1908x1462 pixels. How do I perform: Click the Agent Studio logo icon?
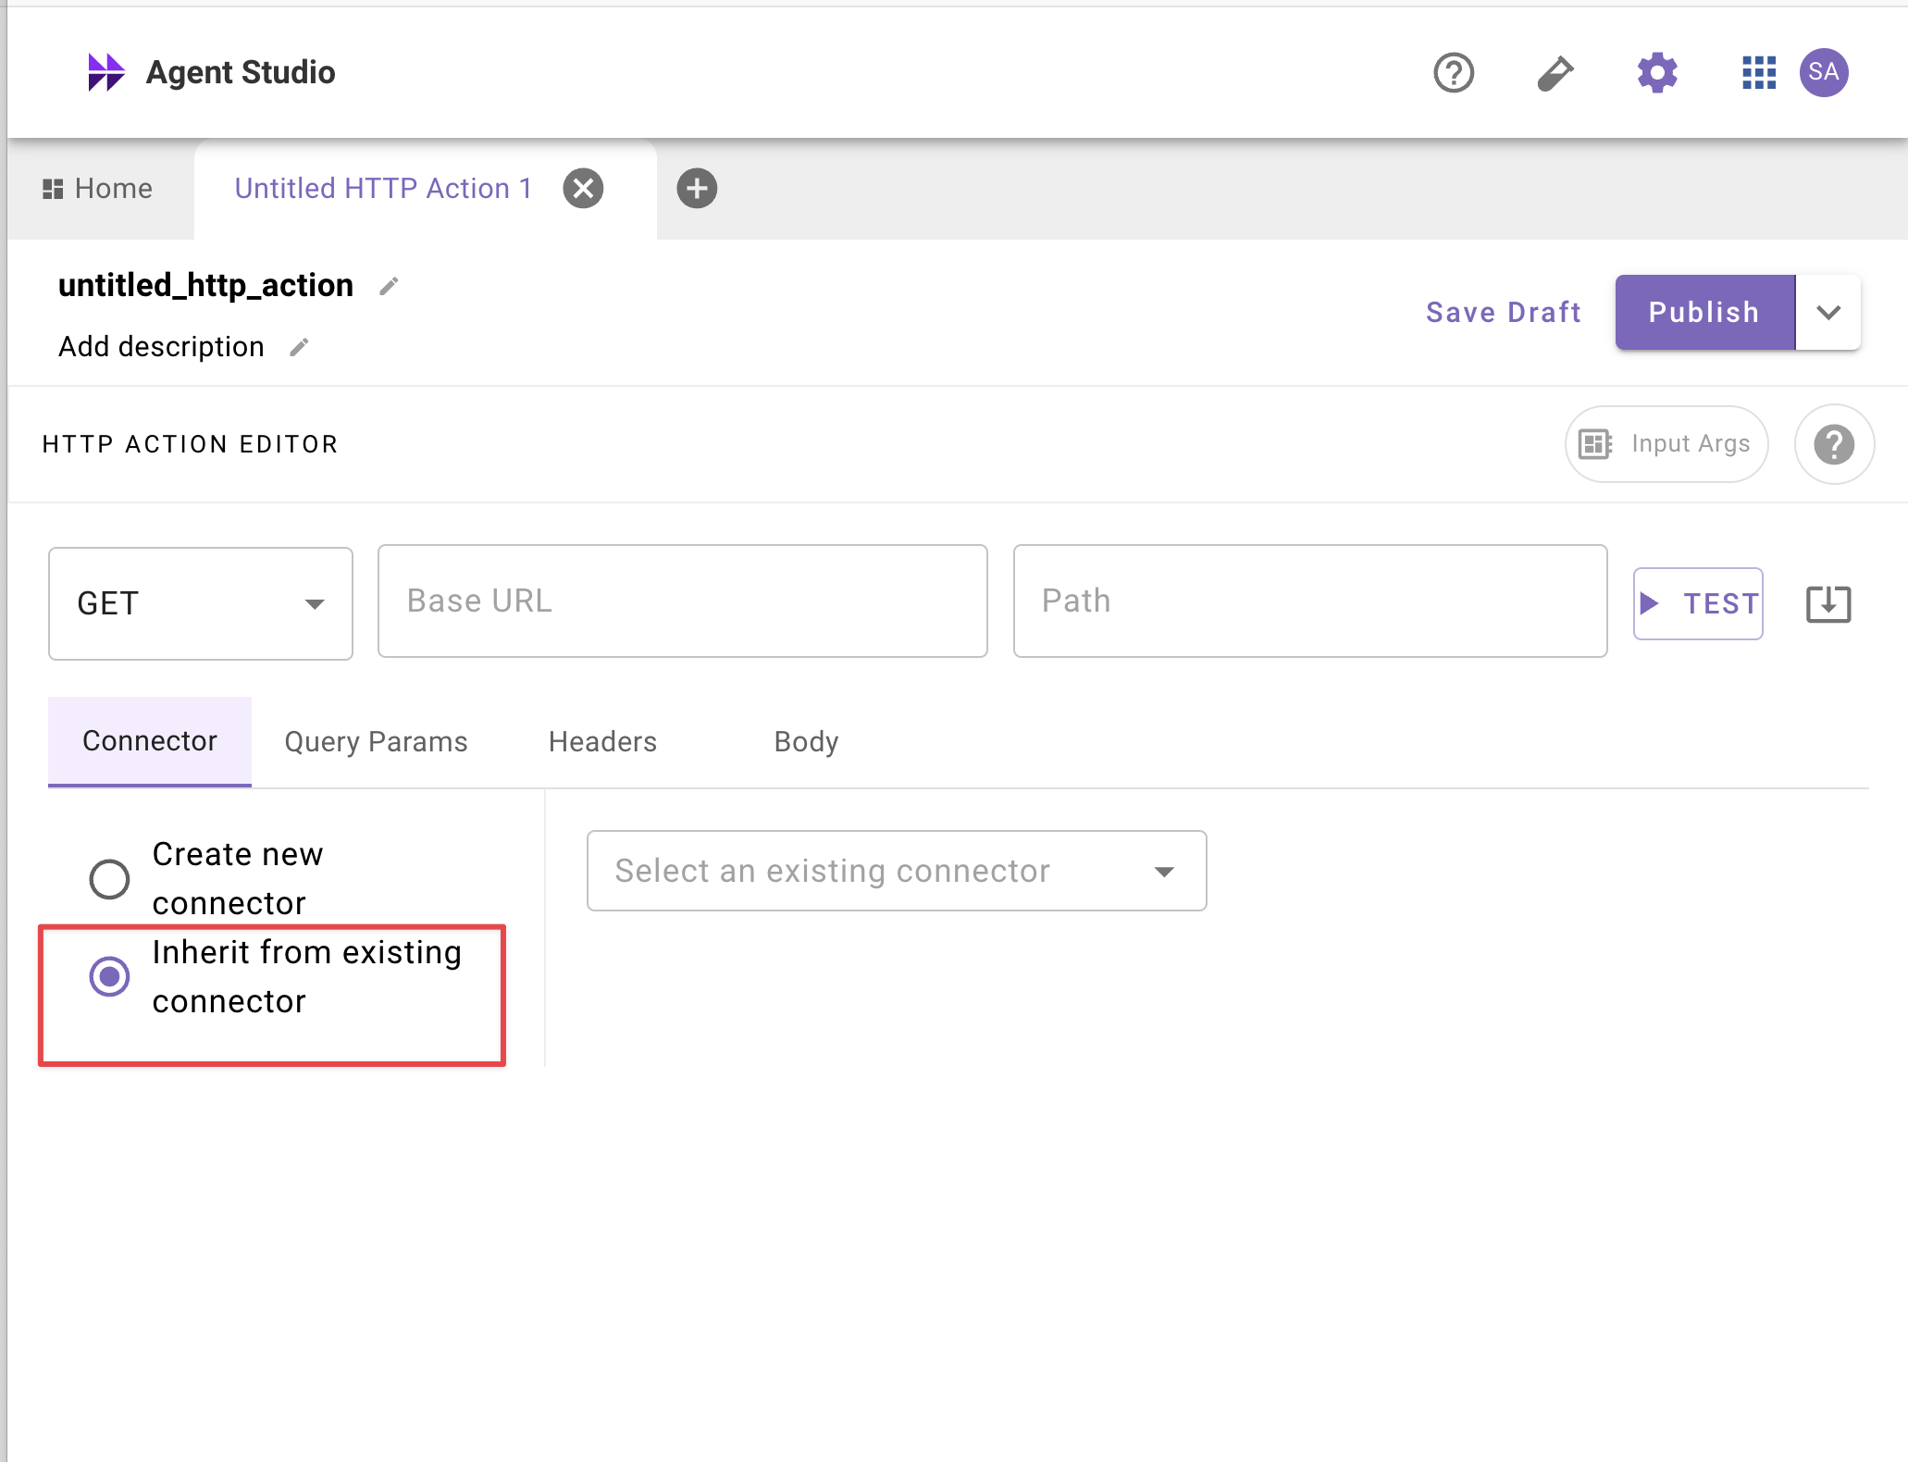(105, 72)
